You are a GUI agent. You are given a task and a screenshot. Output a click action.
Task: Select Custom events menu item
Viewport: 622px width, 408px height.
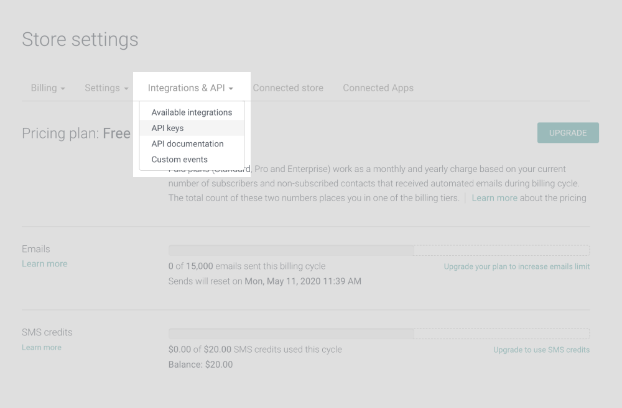180,160
